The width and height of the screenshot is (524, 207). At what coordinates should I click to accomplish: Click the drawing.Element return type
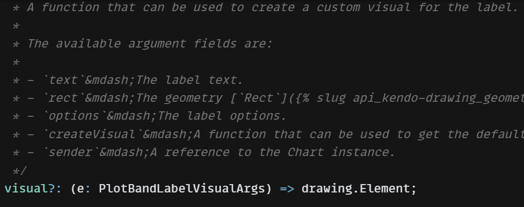coord(355,189)
